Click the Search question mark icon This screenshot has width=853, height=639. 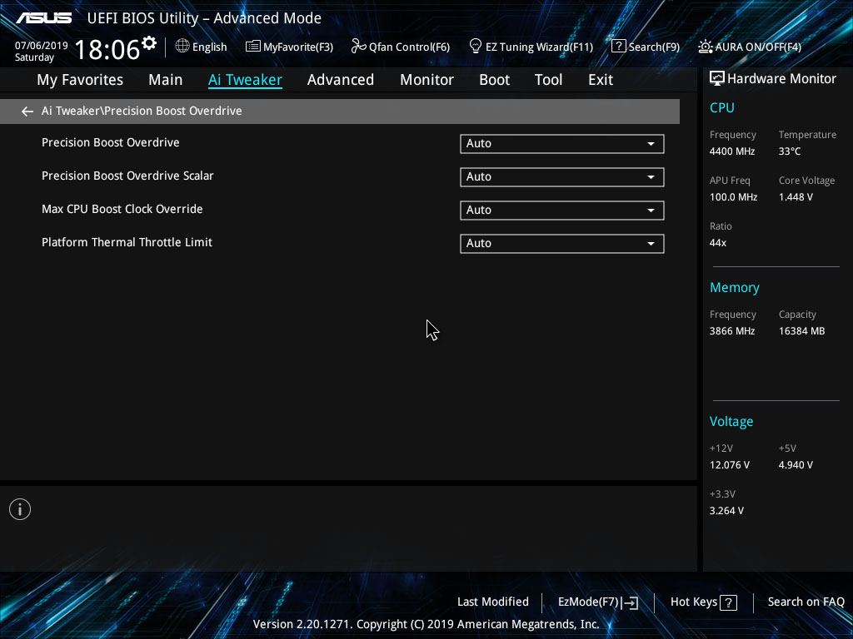[x=619, y=47]
